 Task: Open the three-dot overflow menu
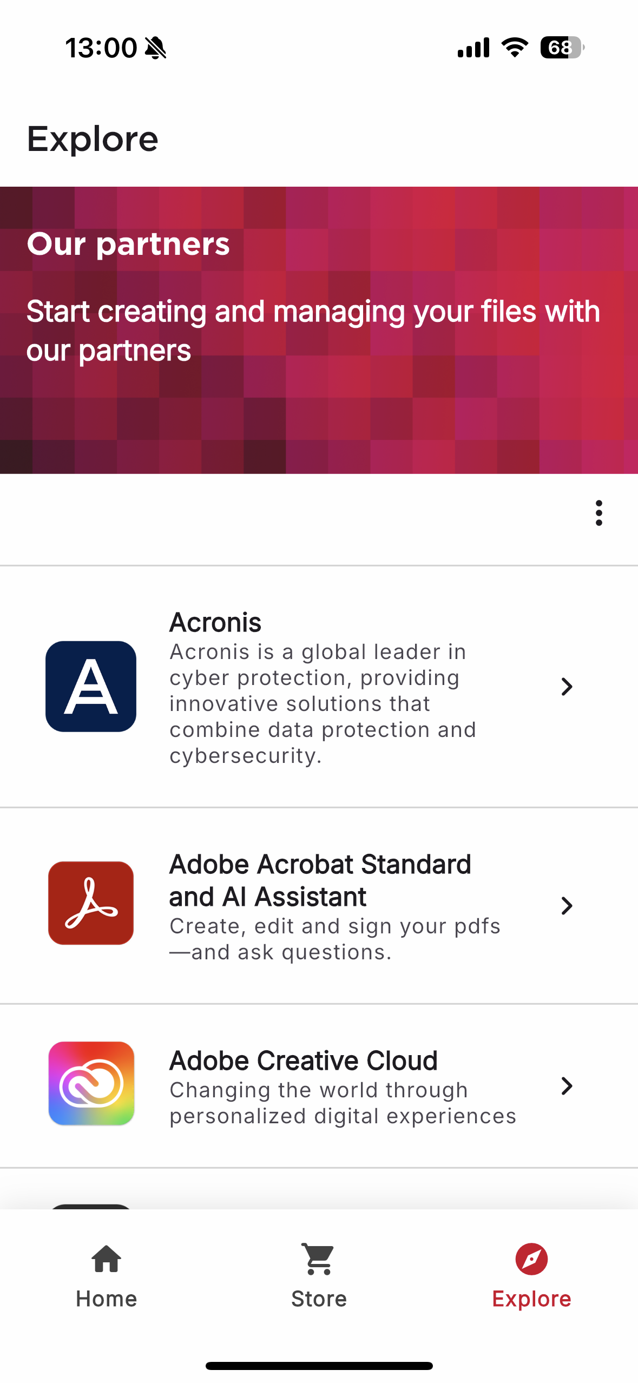[598, 512]
